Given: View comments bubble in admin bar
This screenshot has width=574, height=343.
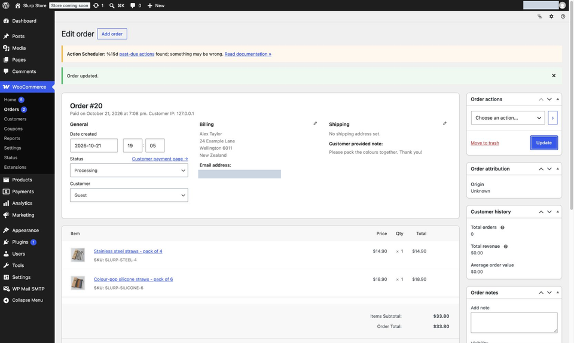Looking at the screenshot, I should click(x=133, y=5).
